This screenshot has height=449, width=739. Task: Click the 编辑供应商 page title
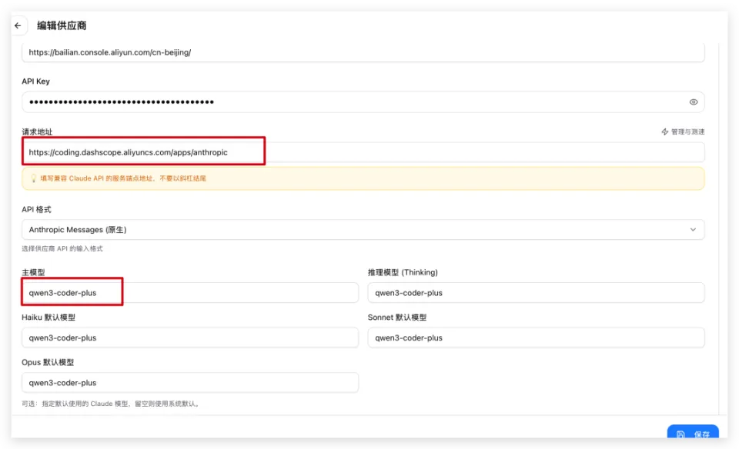[x=62, y=25]
